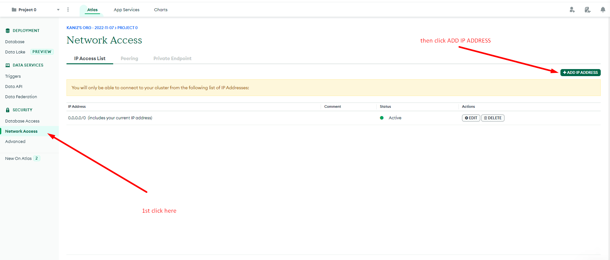This screenshot has width=610, height=260.
Task: Open the alerts bell icon
Action: click(603, 10)
